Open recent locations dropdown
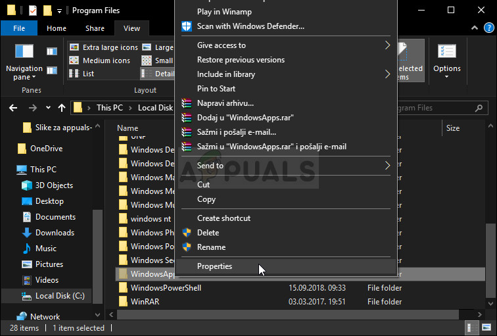497x336 pixels. [48, 108]
